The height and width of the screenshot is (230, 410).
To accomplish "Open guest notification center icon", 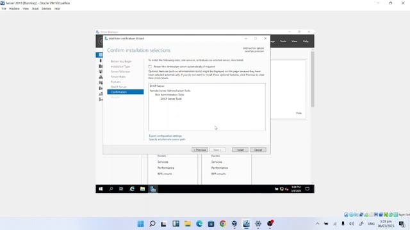I will coord(307,189).
